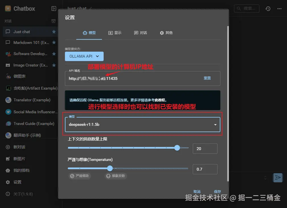Open the OLLAMA API provider dropdown
The height and width of the screenshot is (208, 287).
click(x=84, y=56)
